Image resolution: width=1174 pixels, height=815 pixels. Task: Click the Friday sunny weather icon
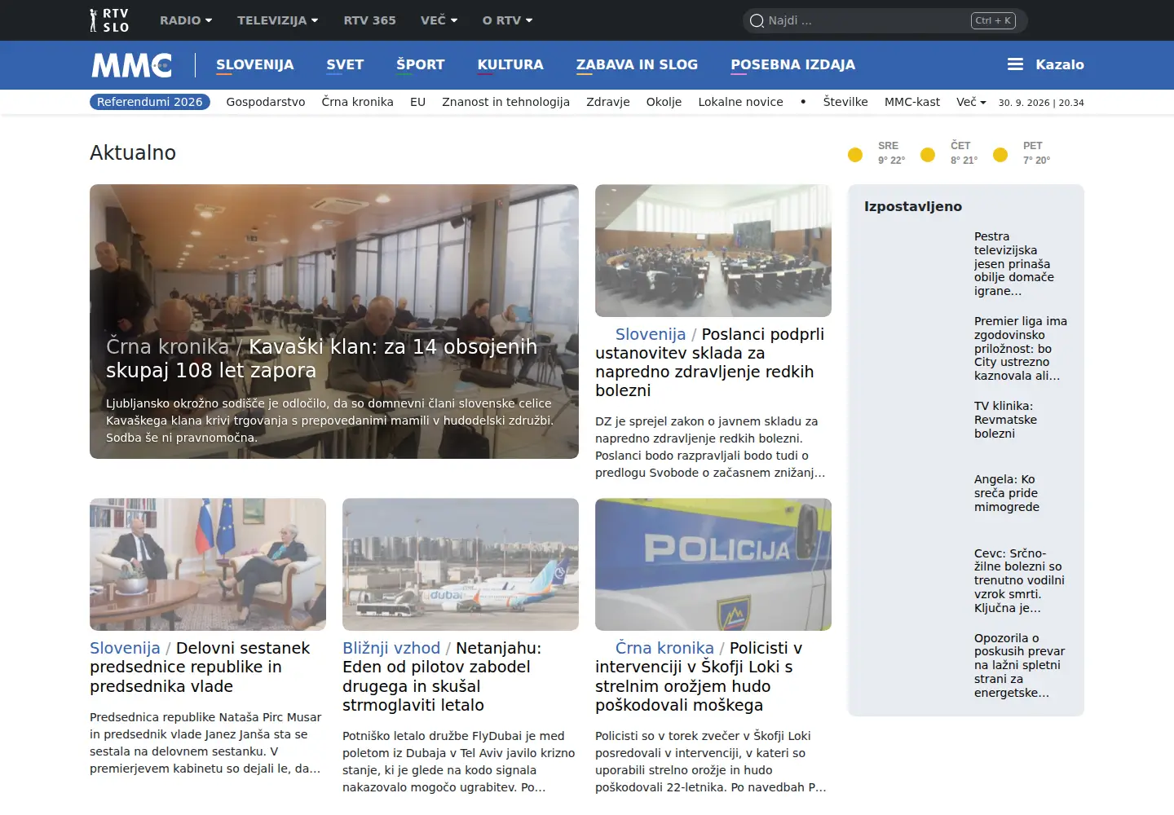(1000, 155)
